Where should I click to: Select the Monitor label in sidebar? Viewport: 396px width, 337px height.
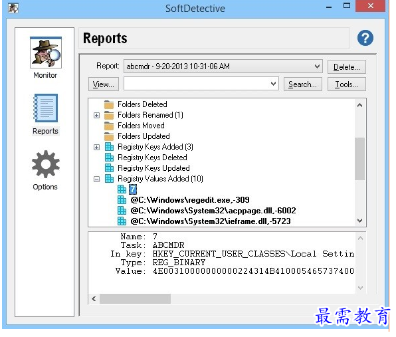click(45, 75)
